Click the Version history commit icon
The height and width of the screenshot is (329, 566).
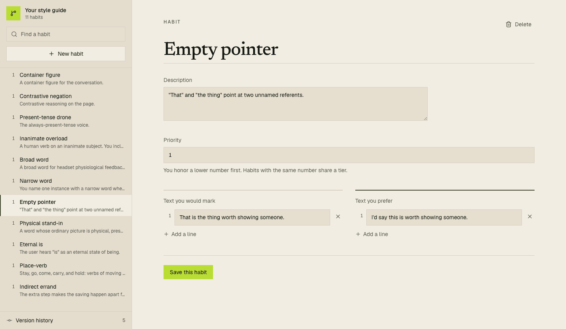pyautogui.click(x=9, y=320)
